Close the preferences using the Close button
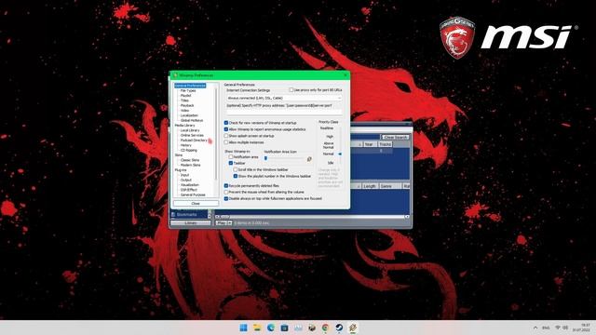Viewport: 596px width, 335px height. [x=196, y=204]
